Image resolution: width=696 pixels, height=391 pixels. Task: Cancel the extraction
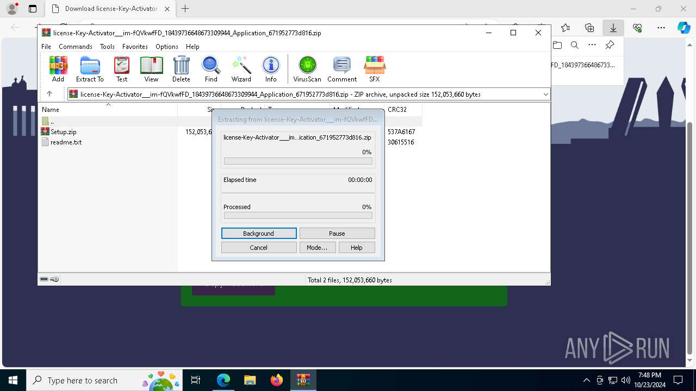(259, 248)
